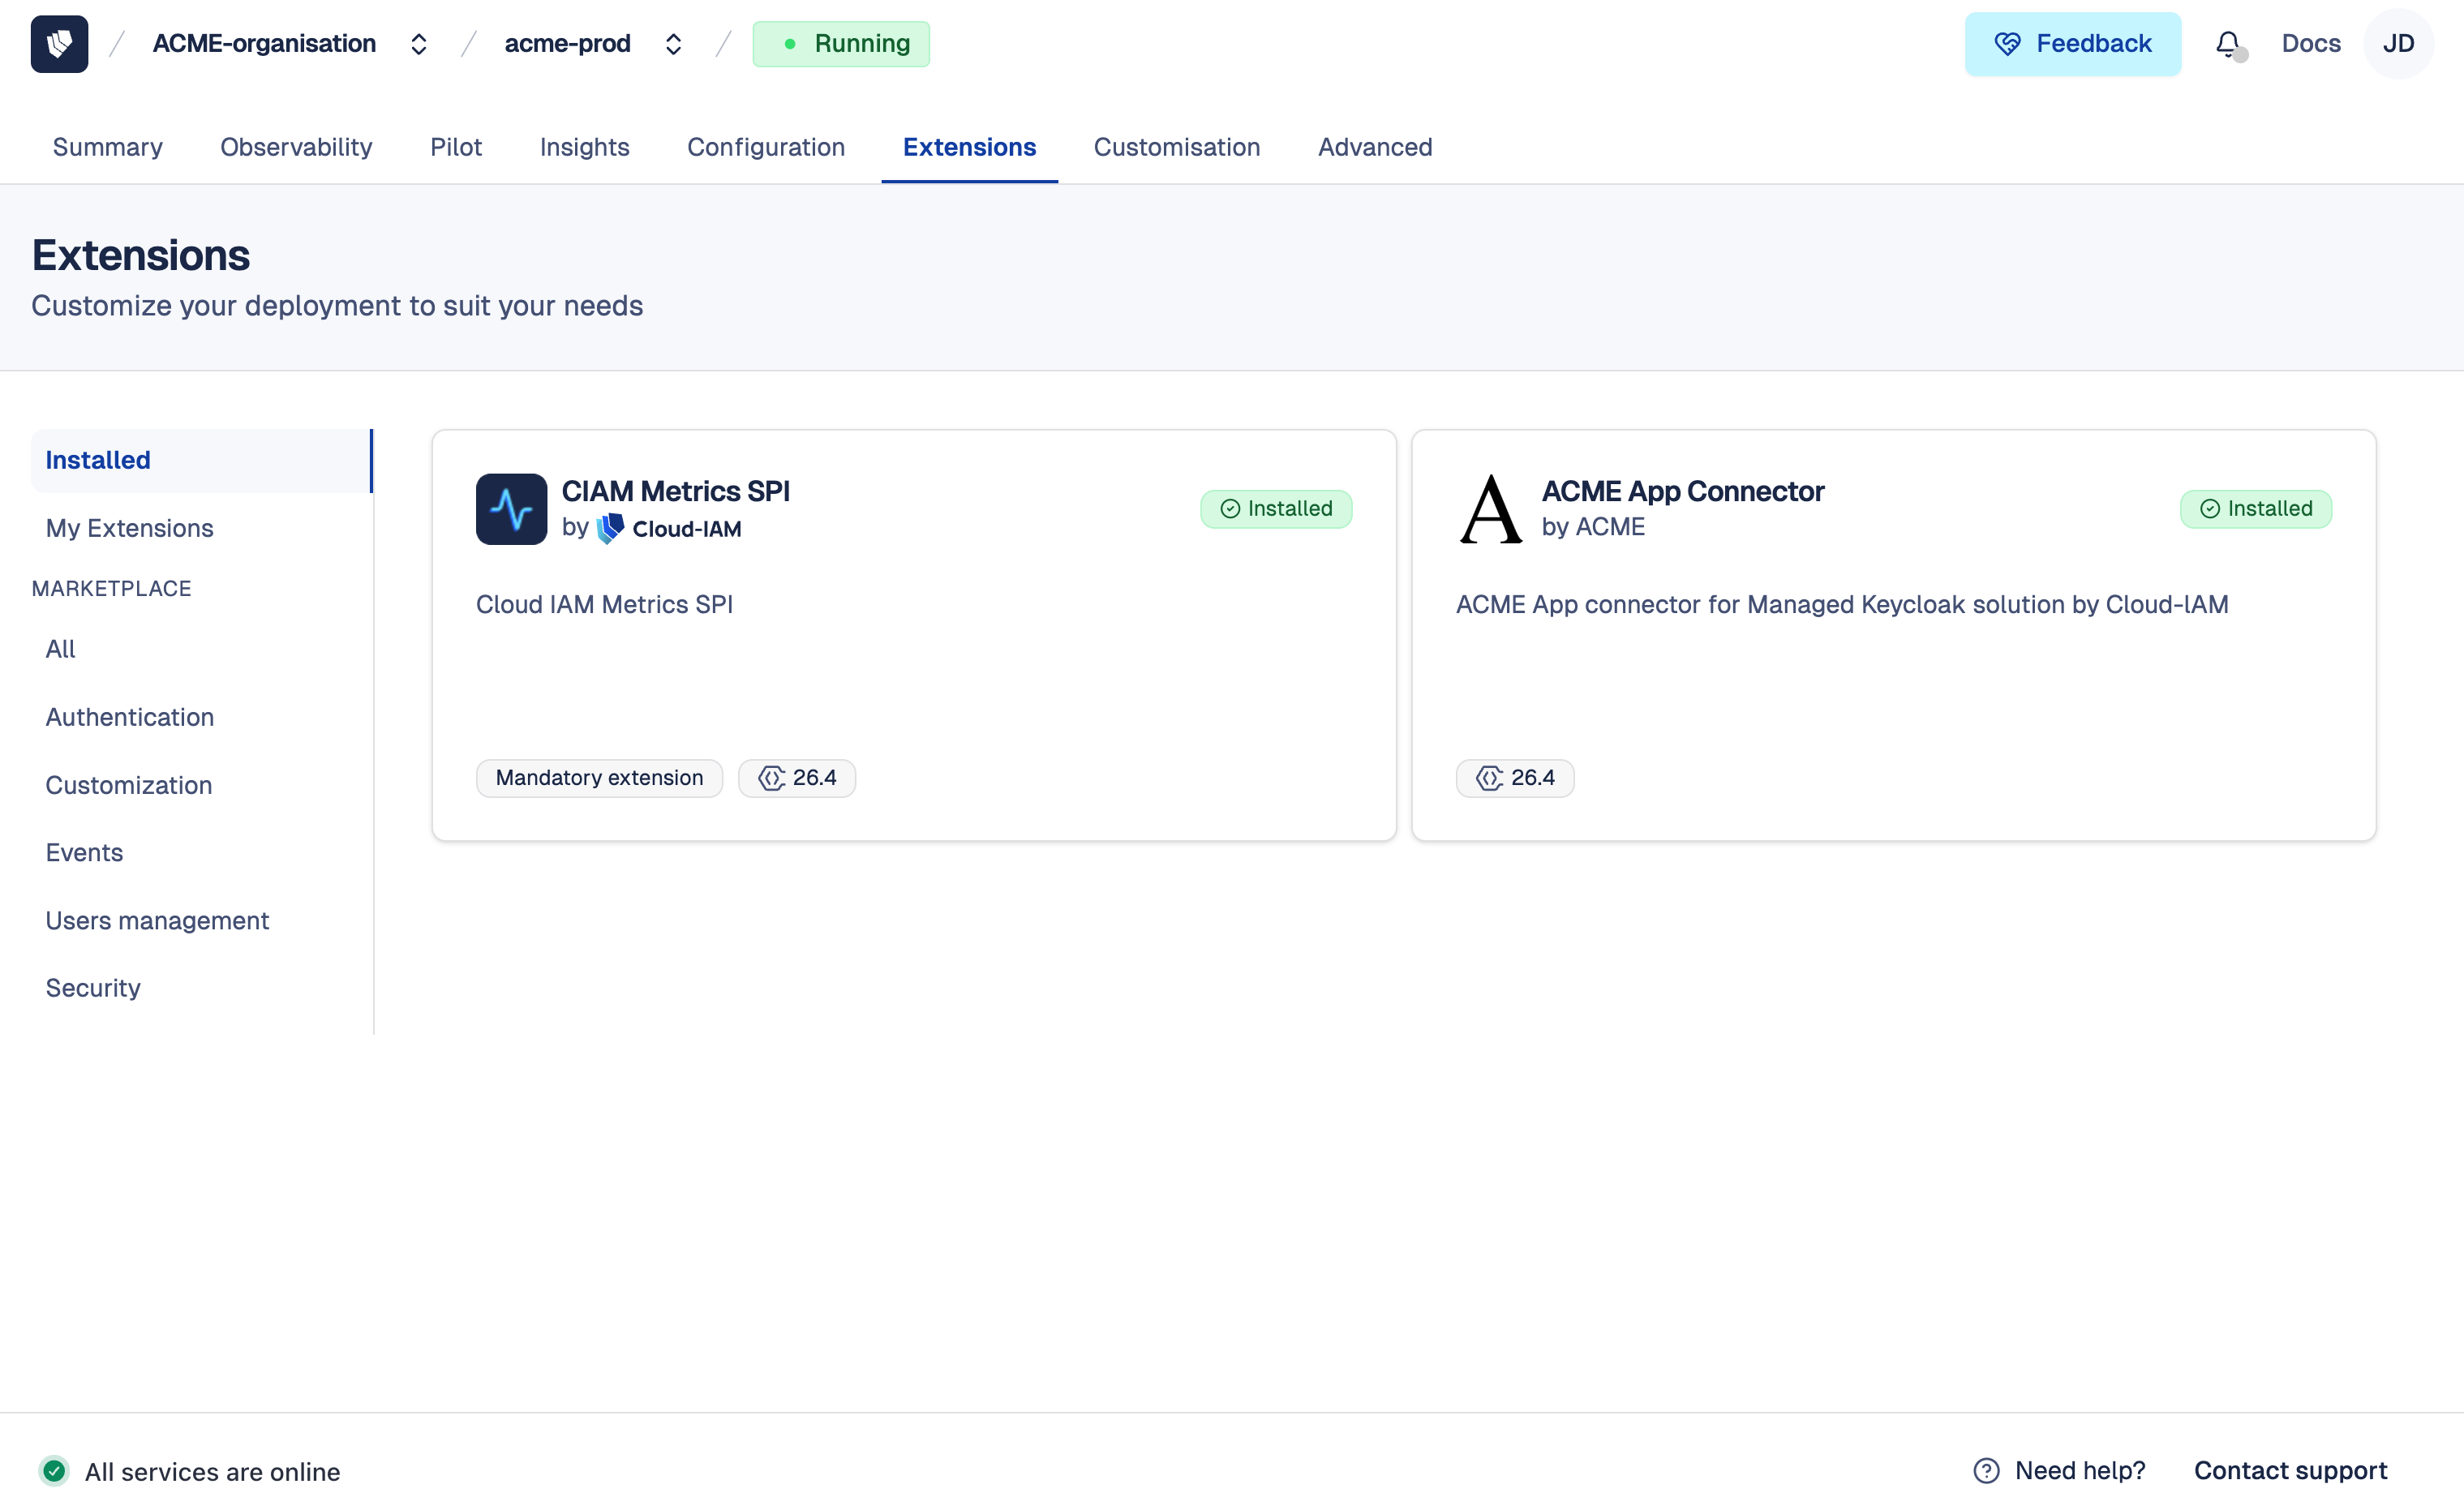Expand the acme-prod deployment switcher
This screenshot has width=2464, height=1510.
pos(673,43)
